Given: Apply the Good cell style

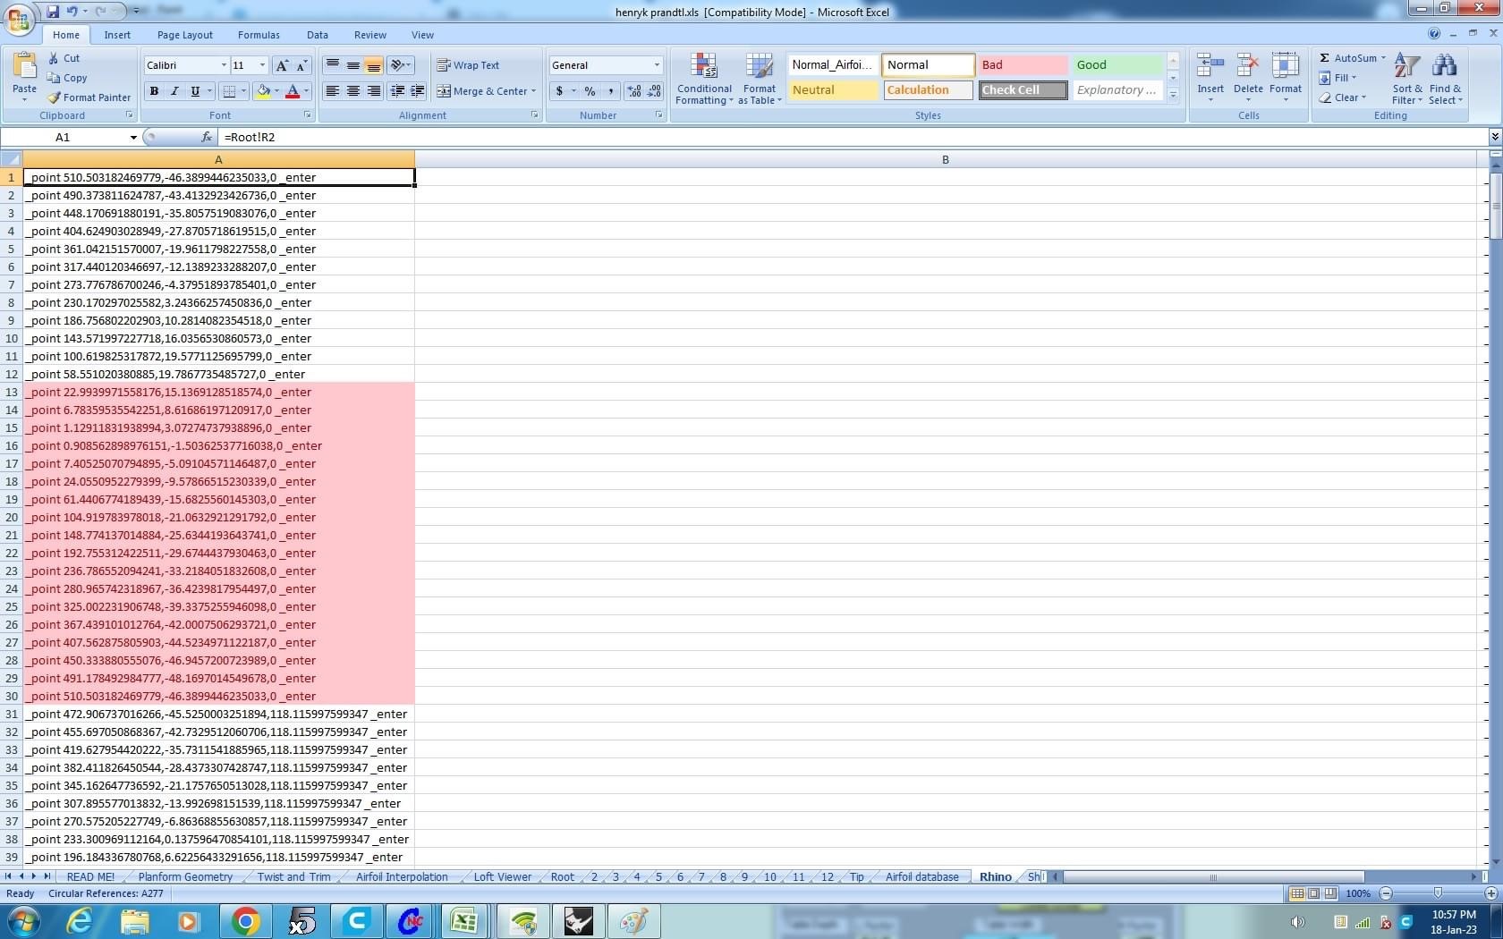Looking at the screenshot, I should (x=1117, y=65).
